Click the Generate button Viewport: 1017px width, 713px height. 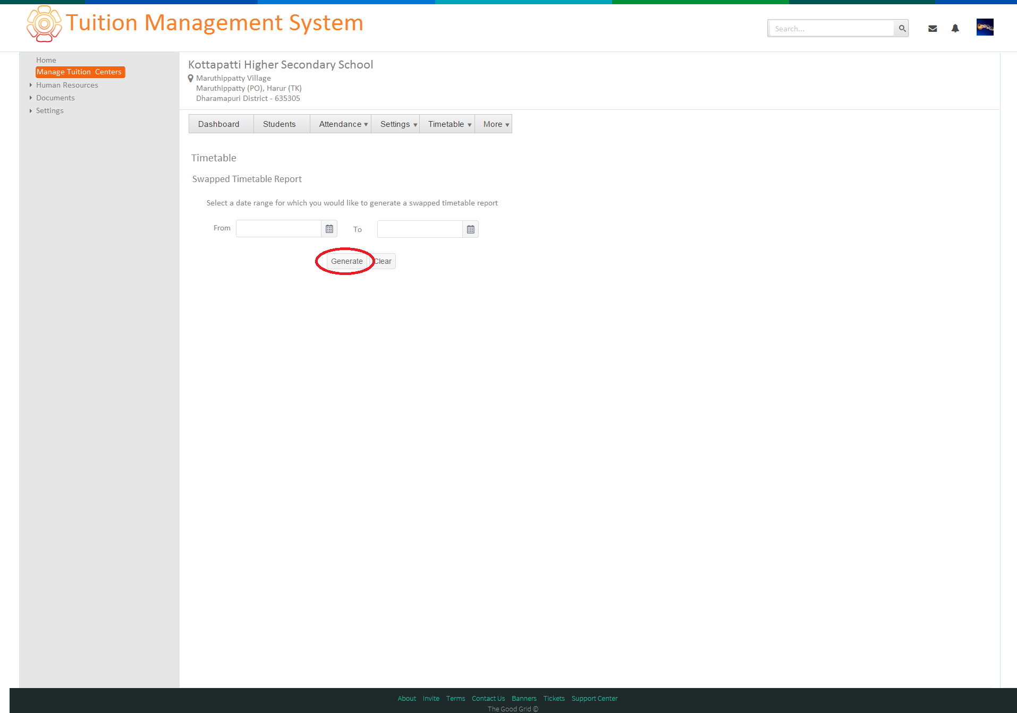click(x=346, y=261)
